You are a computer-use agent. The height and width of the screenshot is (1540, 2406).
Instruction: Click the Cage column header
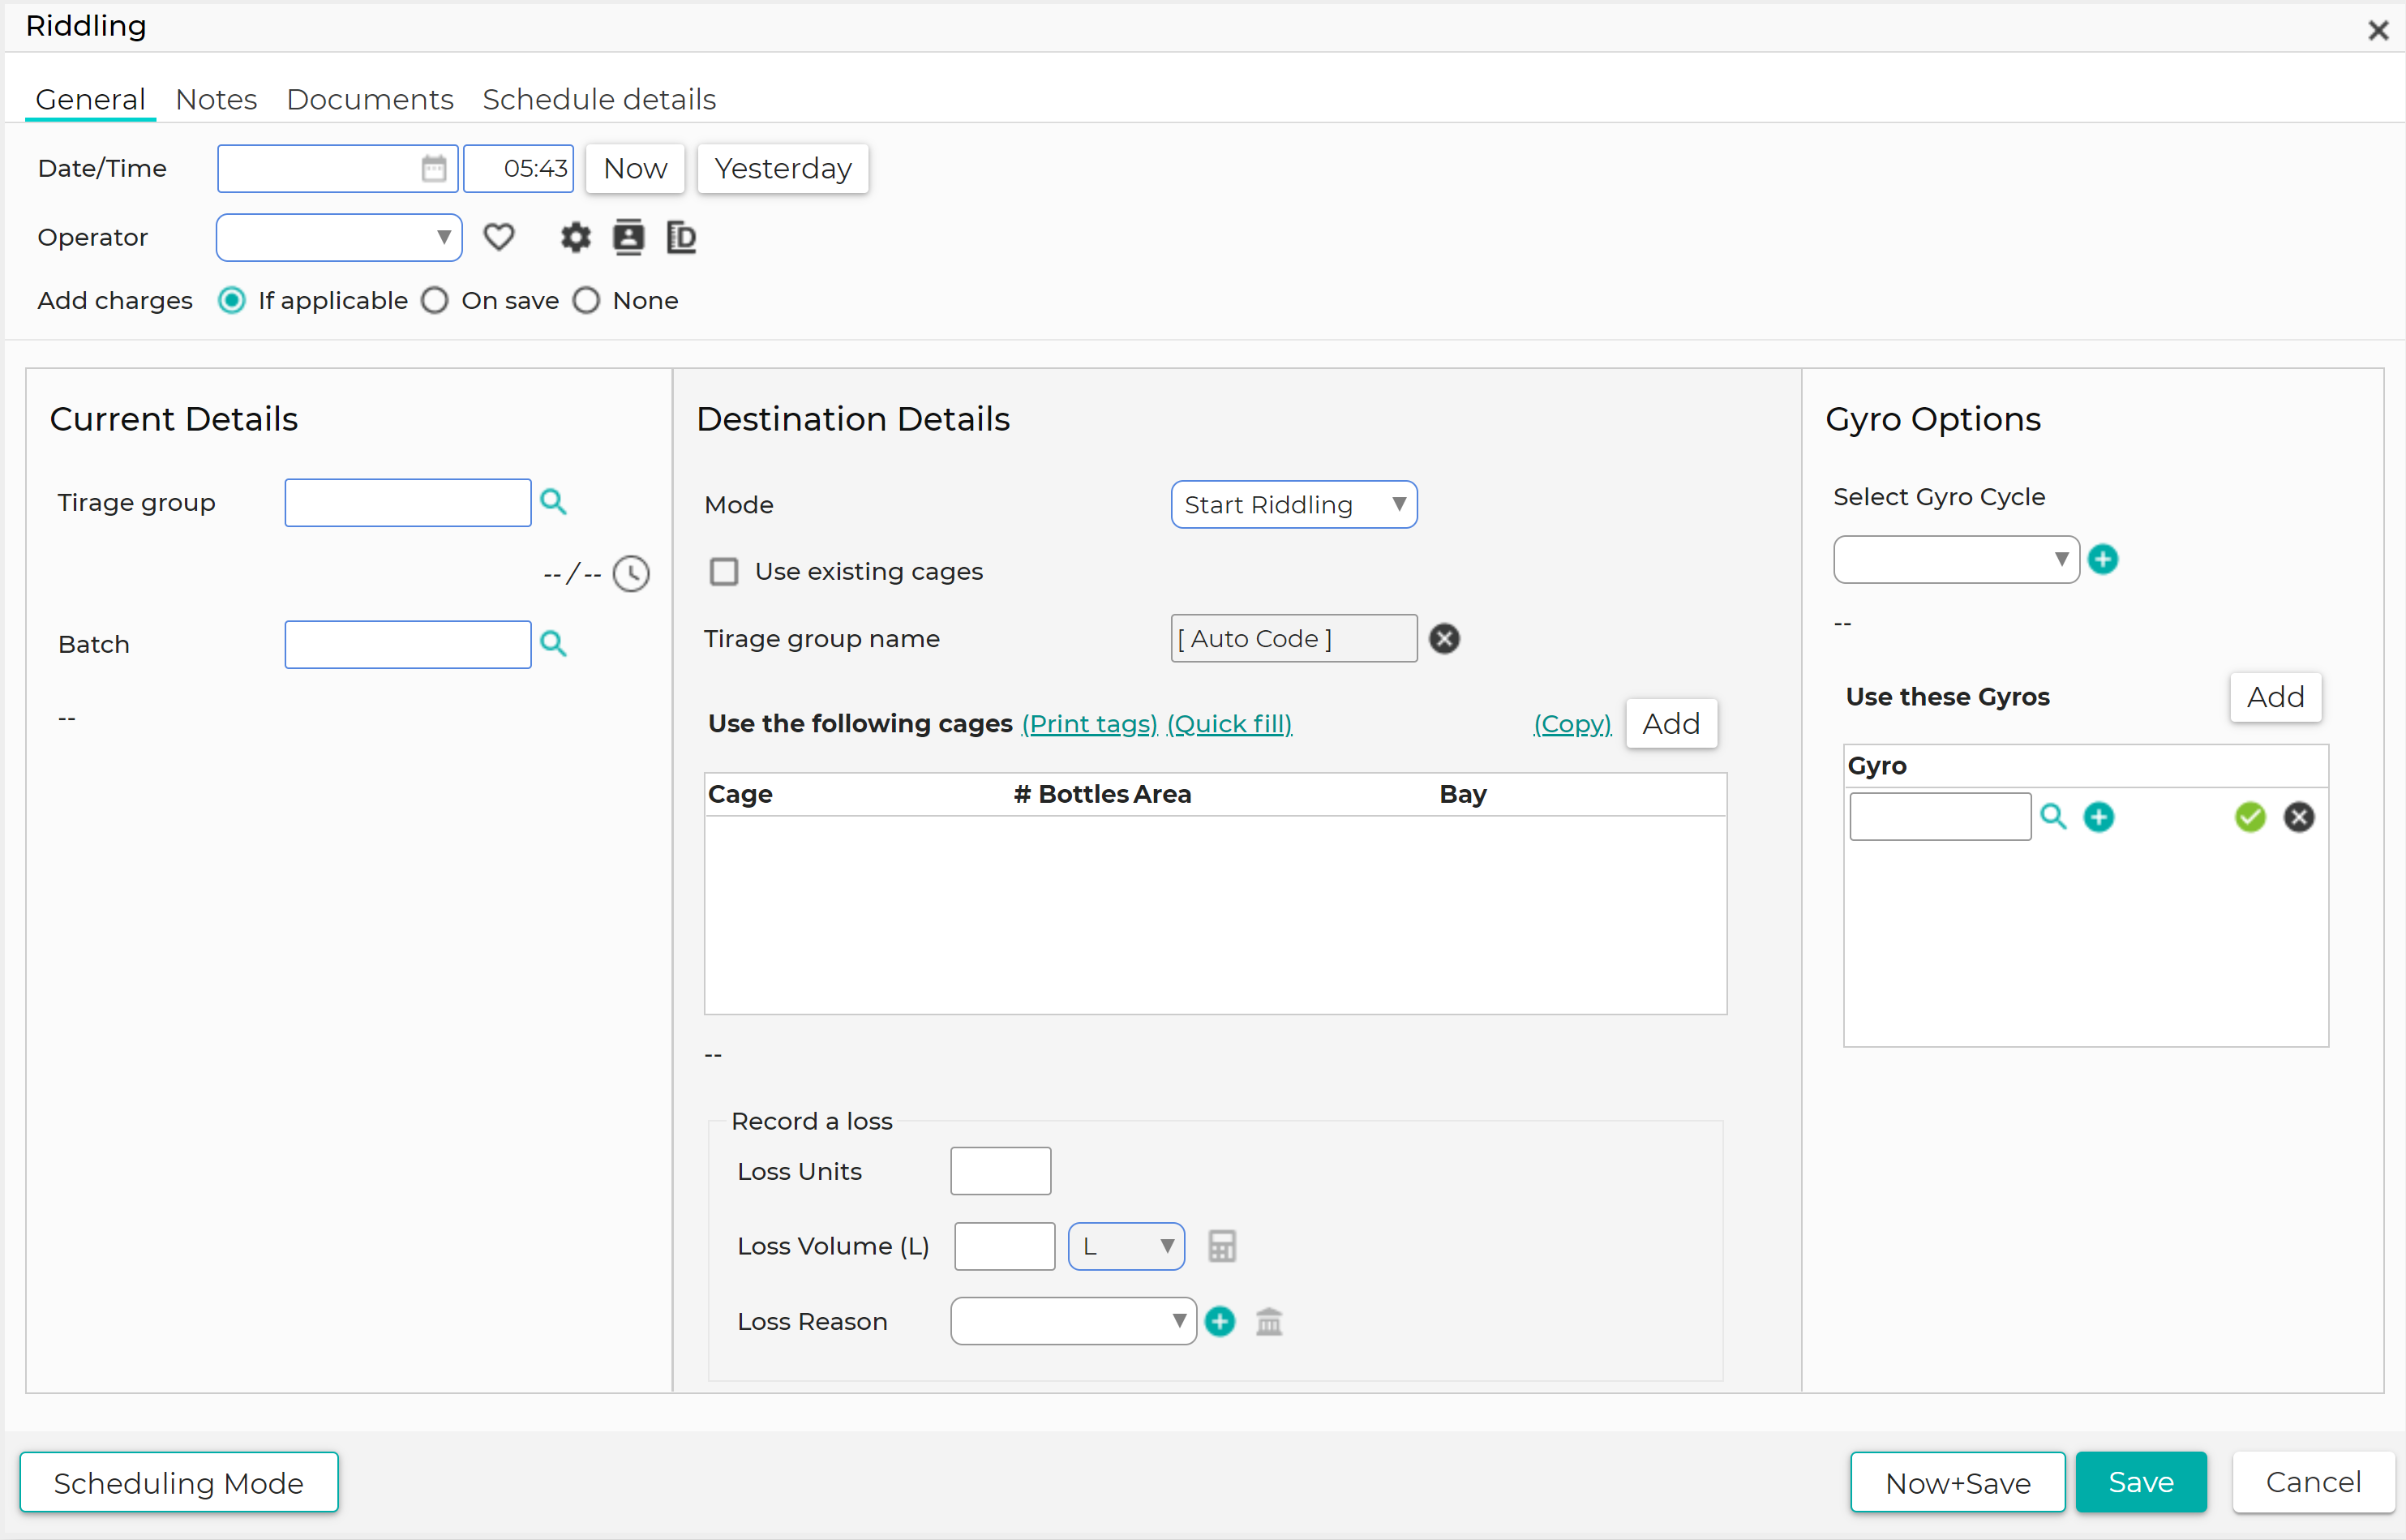tap(740, 794)
